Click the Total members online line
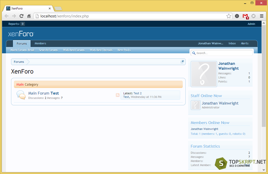Image resolution: width=268 pixels, height=174 pixels. tap(218, 134)
